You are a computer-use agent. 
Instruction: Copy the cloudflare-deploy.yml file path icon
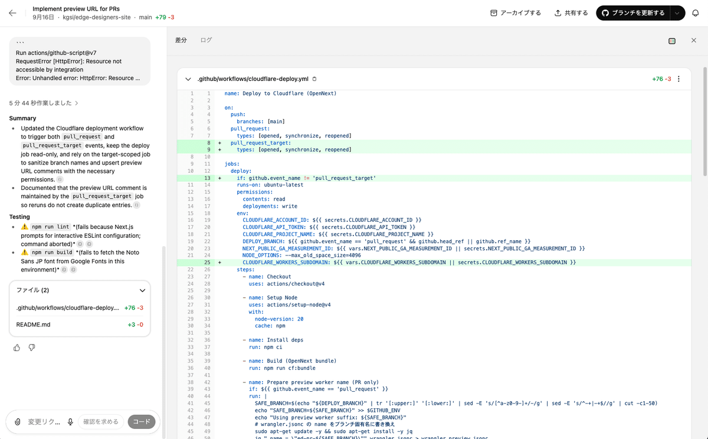[x=314, y=79]
